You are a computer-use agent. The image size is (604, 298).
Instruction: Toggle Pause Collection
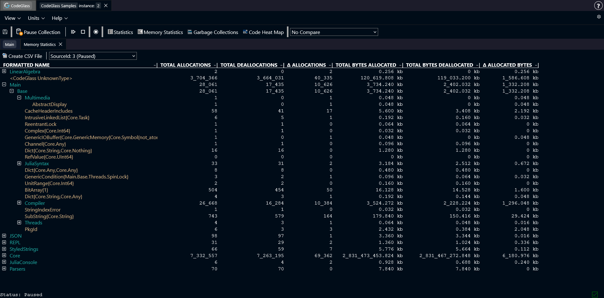[x=38, y=32]
